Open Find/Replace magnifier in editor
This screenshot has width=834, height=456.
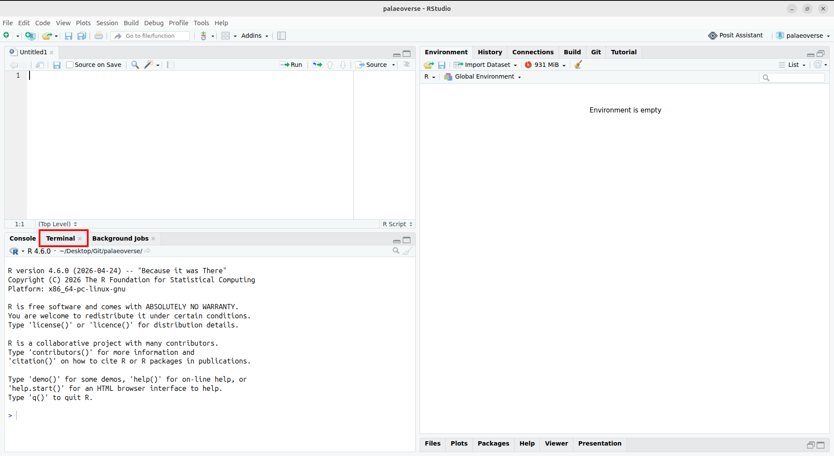pos(135,65)
